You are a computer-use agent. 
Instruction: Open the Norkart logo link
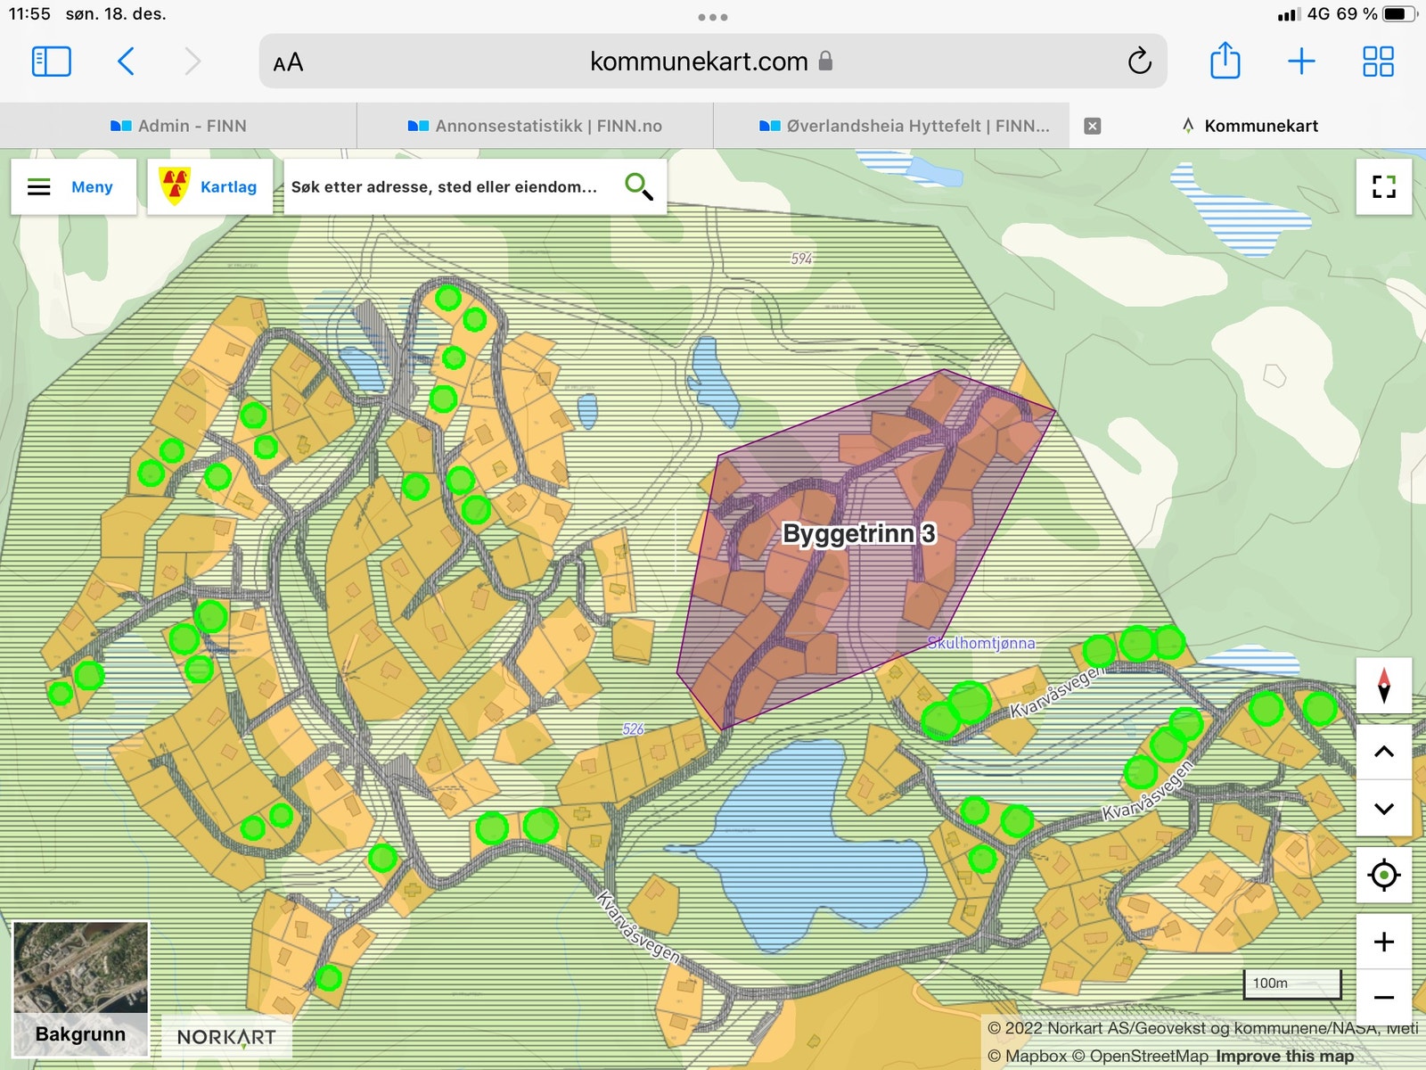[226, 1037]
